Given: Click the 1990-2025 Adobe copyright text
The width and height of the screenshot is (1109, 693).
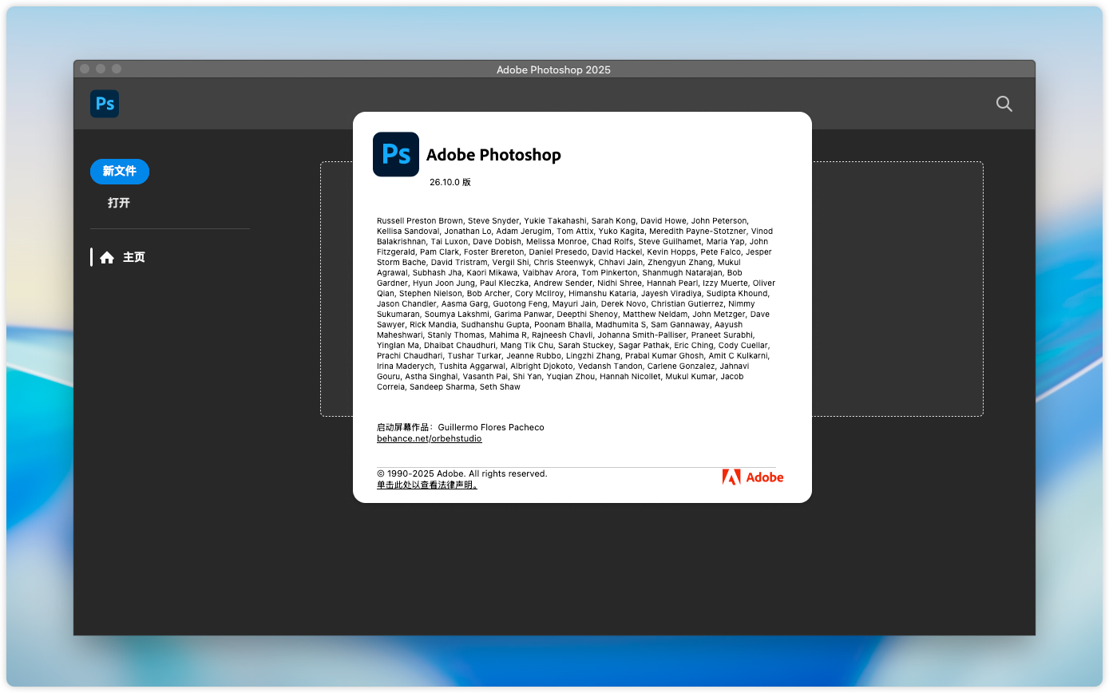Looking at the screenshot, I should tap(462, 473).
